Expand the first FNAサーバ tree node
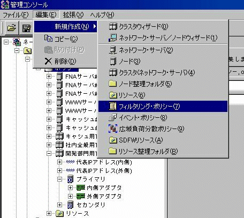244x218 pixels. 49,77
